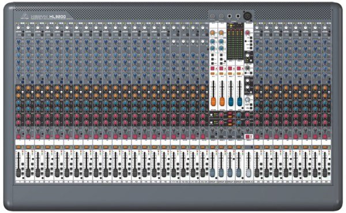The image size is (346, 213).
Task: Turn the rightmost channel white gain knob
Action: (325, 28)
